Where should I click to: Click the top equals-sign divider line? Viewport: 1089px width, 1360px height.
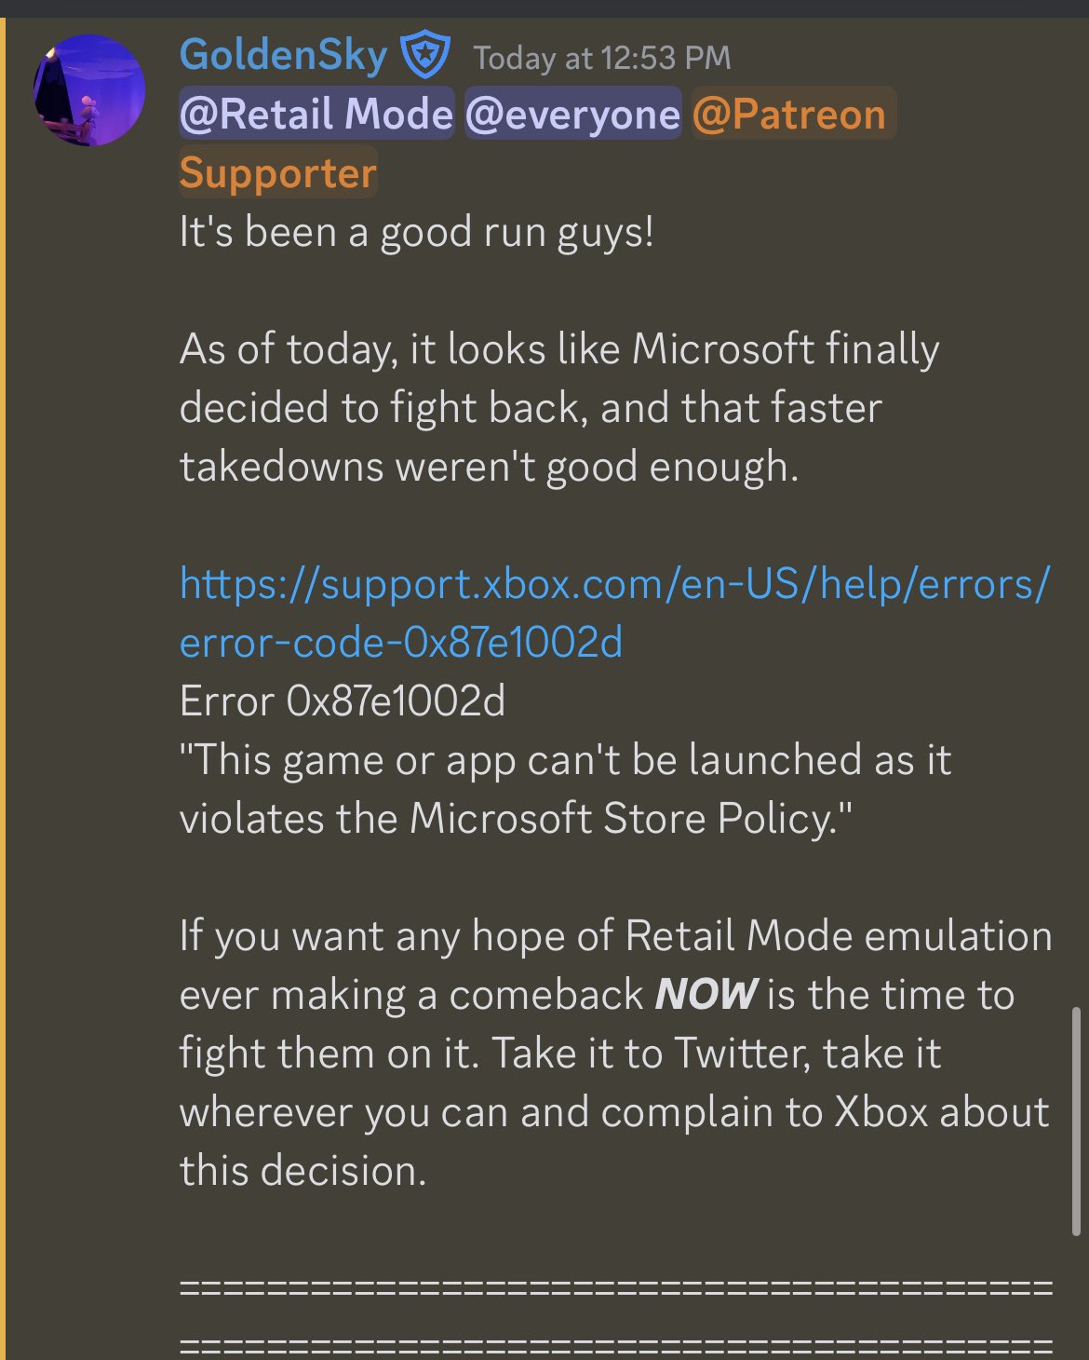tap(614, 1288)
